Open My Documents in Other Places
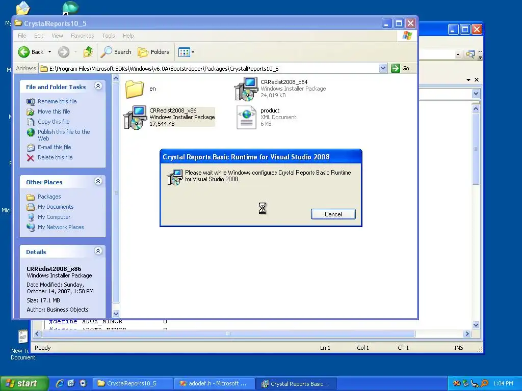 [55, 207]
